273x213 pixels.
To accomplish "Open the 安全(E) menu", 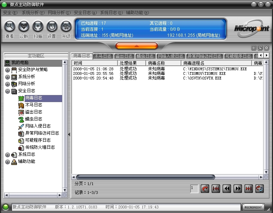I will 10,13.
